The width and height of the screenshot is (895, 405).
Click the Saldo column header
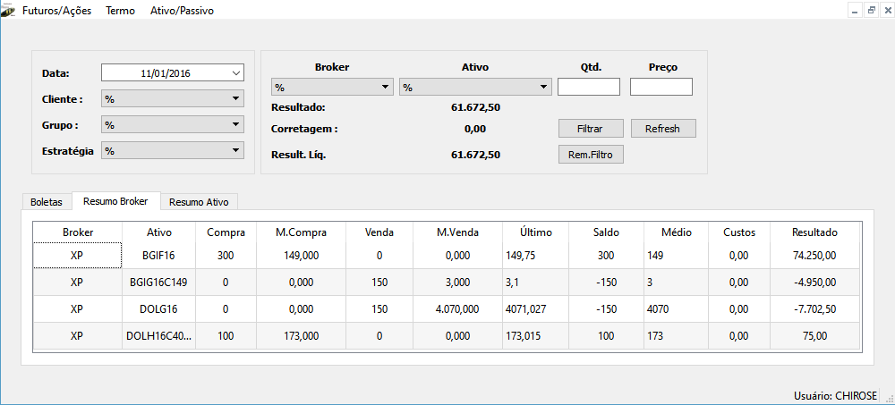[x=606, y=232]
